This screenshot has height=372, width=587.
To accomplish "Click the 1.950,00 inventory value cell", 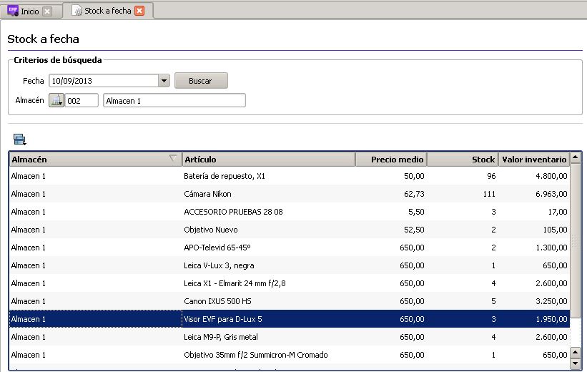I will pos(534,319).
